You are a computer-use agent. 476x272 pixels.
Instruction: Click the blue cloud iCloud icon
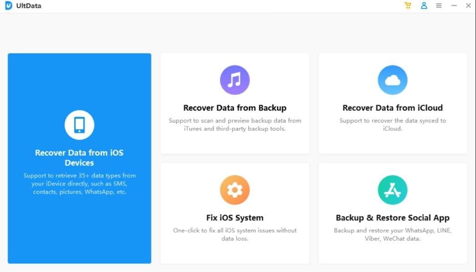[393, 80]
